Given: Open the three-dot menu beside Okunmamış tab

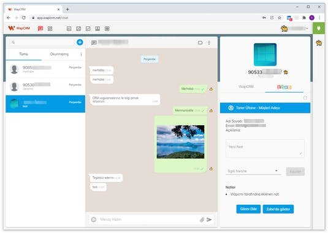Looking at the screenshot, I should (81, 55).
